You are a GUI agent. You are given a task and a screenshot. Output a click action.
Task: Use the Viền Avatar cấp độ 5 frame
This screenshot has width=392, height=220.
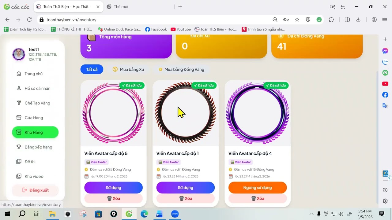113,188
